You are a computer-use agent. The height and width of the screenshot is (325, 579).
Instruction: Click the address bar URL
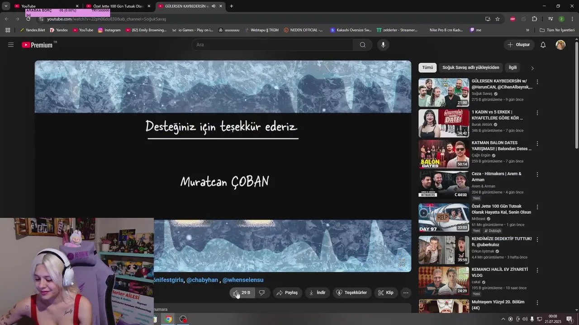click(106, 19)
